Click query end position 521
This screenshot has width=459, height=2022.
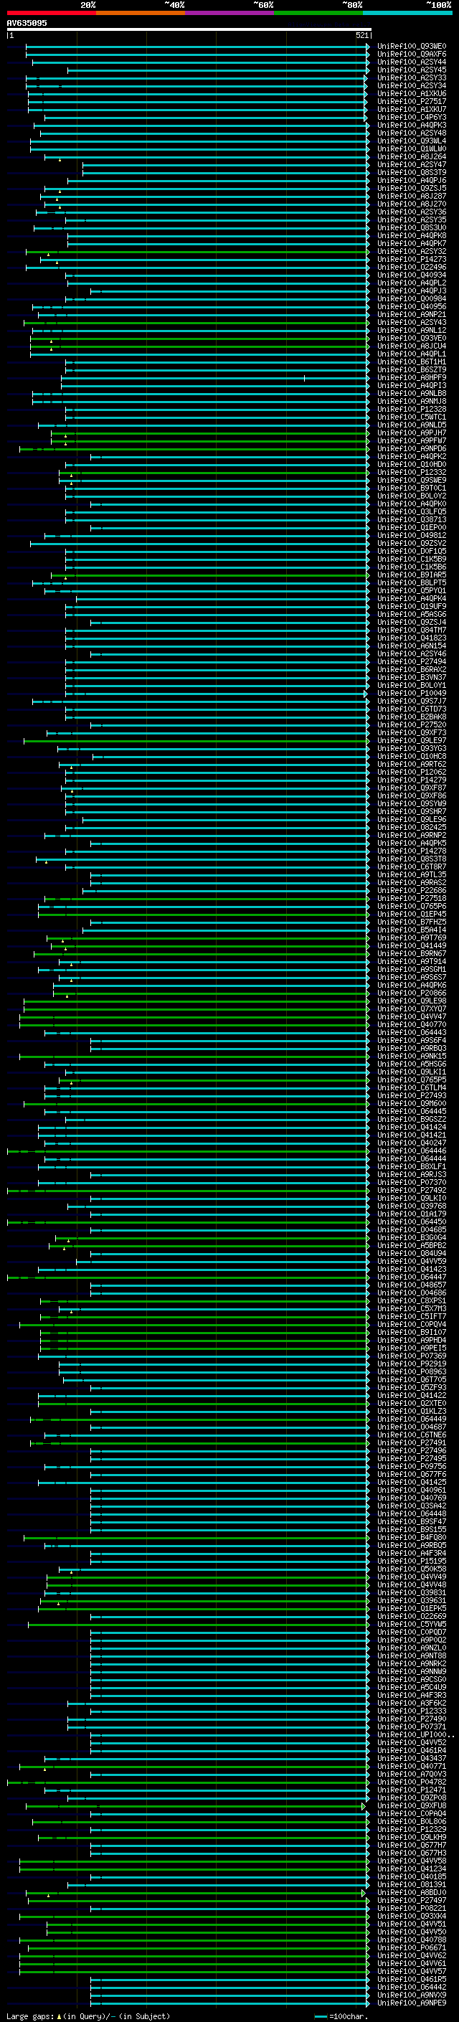tap(361, 35)
